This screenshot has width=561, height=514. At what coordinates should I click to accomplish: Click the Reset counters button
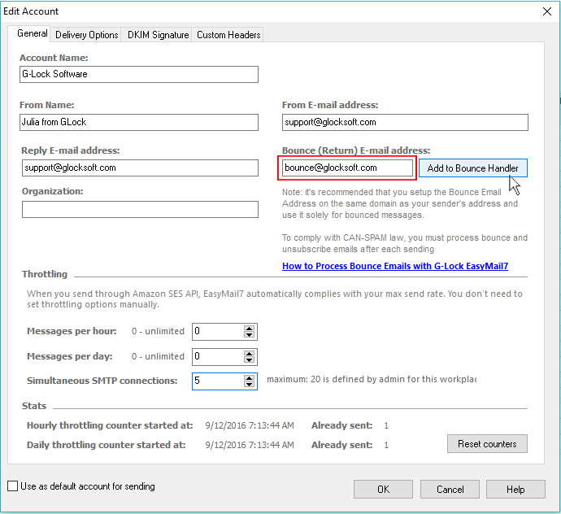[x=487, y=444]
